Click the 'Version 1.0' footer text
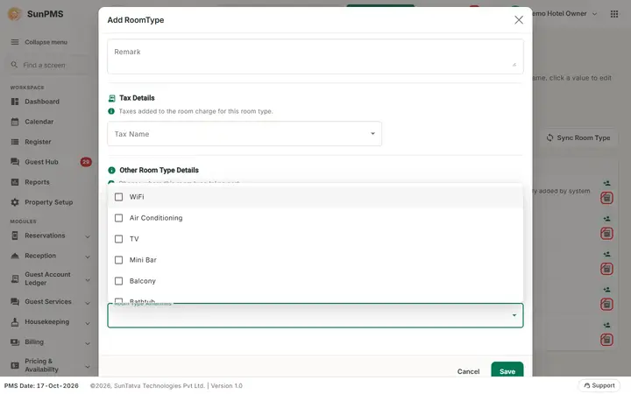 227,385
